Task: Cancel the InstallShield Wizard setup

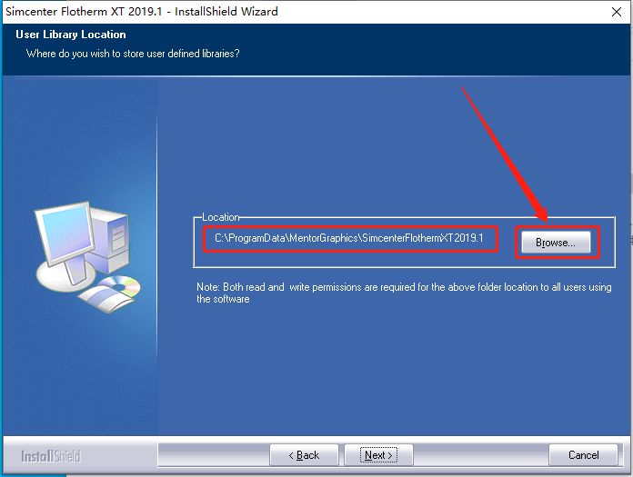Action: click(583, 455)
